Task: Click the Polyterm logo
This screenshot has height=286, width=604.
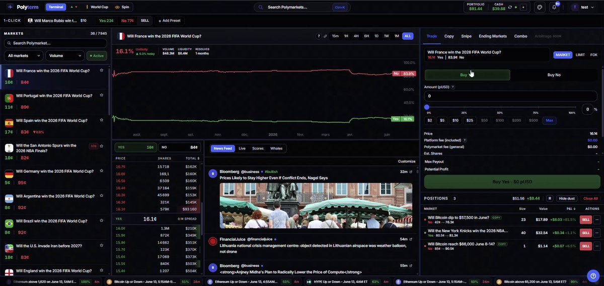Action: tap(22, 7)
